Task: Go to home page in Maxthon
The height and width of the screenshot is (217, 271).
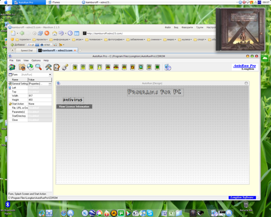Action: pyautogui.click(x=55, y=33)
